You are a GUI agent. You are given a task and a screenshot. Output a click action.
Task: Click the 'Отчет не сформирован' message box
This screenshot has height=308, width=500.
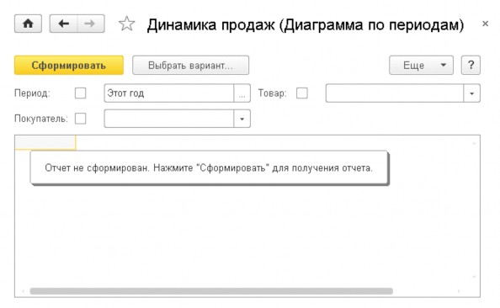(x=210, y=167)
